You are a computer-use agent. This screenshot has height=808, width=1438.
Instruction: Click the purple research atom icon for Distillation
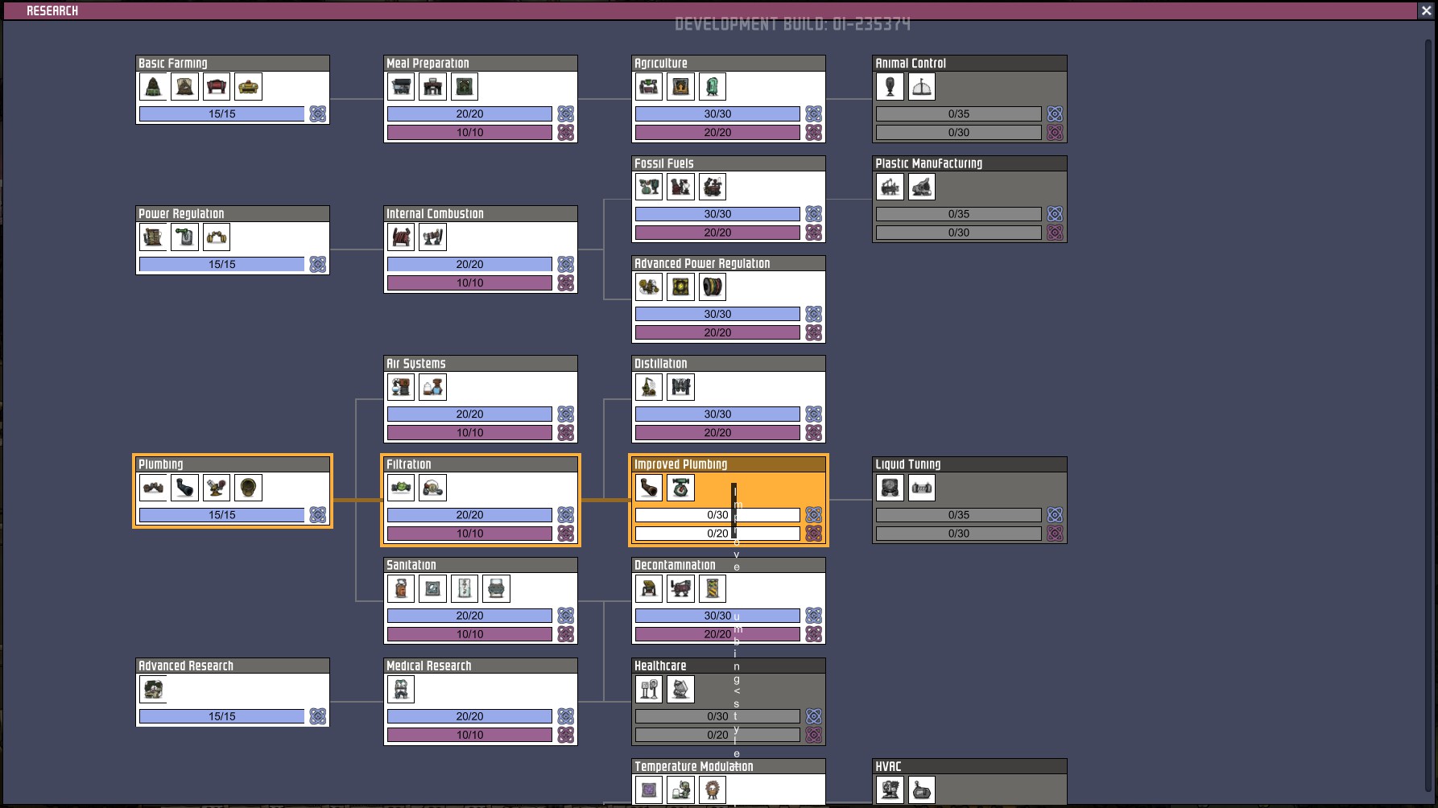click(814, 433)
